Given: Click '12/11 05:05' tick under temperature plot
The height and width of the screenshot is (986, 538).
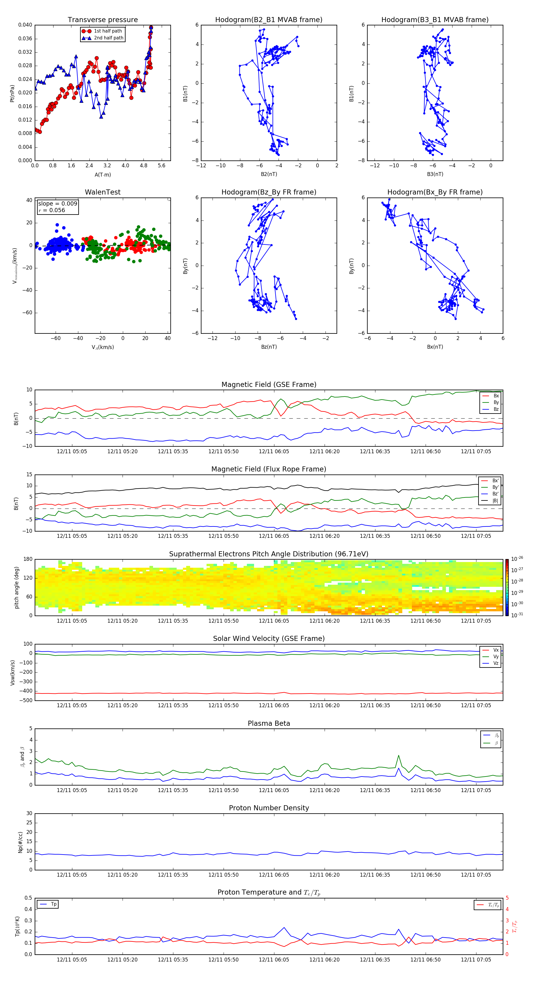Looking at the screenshot, I should pos(72,960).
